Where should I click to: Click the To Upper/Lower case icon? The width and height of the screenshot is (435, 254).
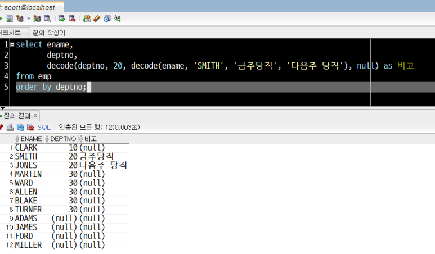(x=118, y=19)
